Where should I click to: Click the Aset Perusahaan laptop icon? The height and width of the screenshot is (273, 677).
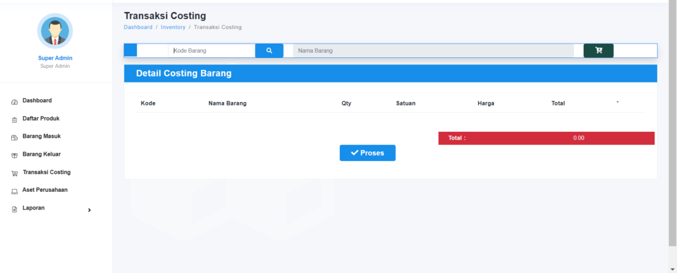pyautogui.click(x=14, y=192)
